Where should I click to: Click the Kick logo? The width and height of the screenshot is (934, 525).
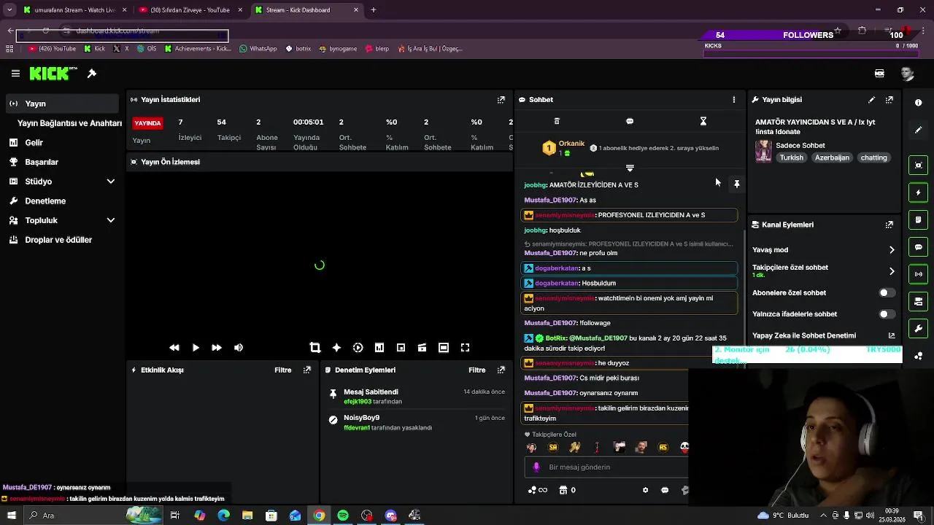click(x=53, y=74)
